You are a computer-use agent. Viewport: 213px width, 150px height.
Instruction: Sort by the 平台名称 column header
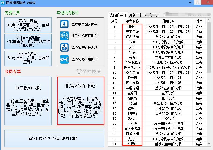point(132,21)
